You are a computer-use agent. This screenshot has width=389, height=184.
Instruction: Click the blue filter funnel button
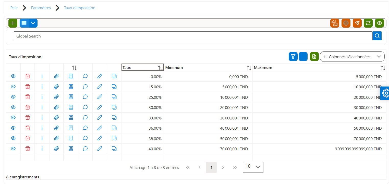click(x=293, y=56)
